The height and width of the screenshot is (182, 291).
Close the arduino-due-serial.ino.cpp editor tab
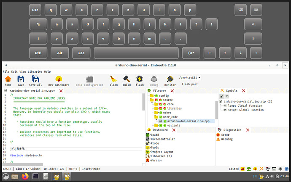61,91
